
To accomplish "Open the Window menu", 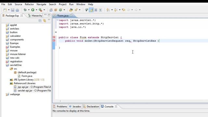I will tap(81, 4).
